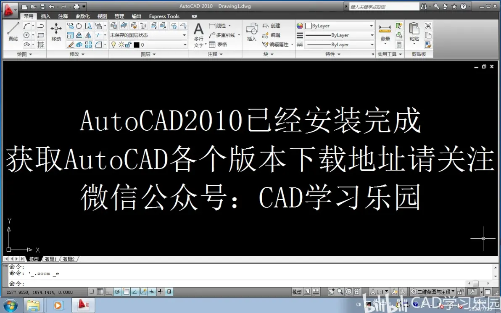Open the lineweight ByLayer dropdown
The image size is (501, 313).
click(x=339, y=35)
